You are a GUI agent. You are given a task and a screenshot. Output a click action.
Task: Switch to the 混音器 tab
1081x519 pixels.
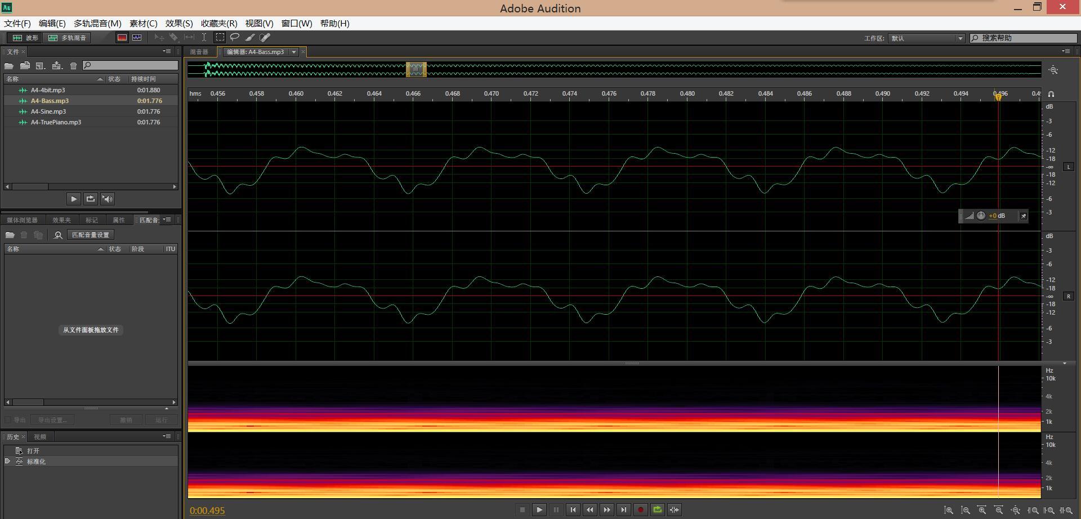pos(199,52)
